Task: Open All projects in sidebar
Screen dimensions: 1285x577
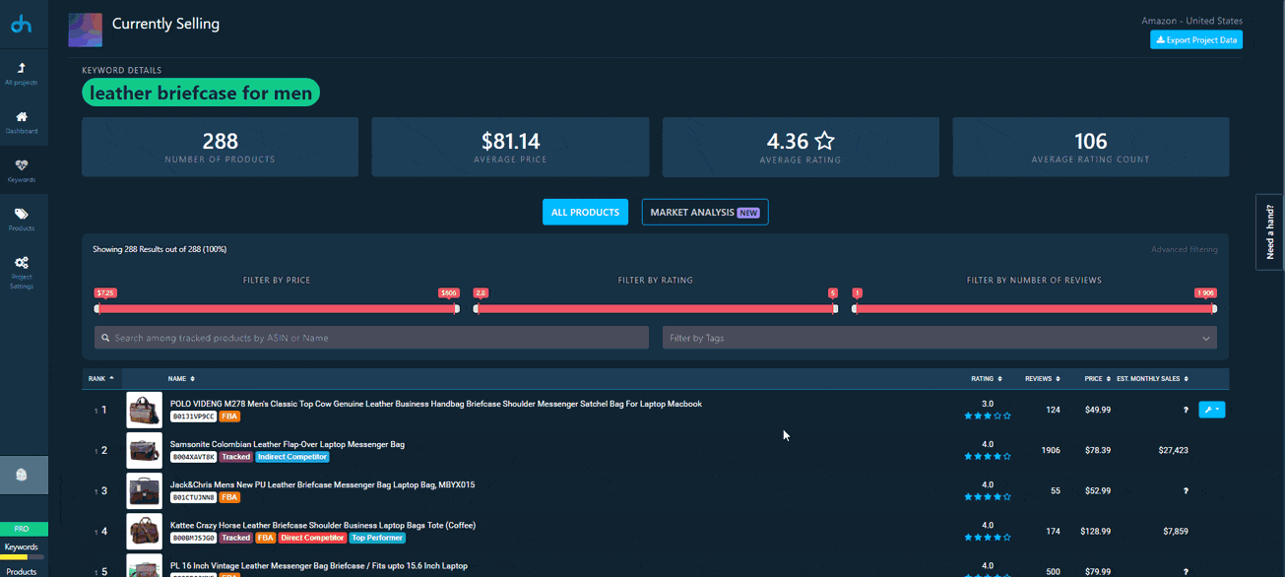Action: [x=22, y=74]
